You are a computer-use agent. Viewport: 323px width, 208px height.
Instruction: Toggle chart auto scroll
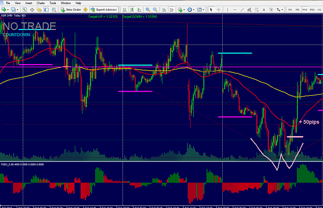tap(164, 10)
